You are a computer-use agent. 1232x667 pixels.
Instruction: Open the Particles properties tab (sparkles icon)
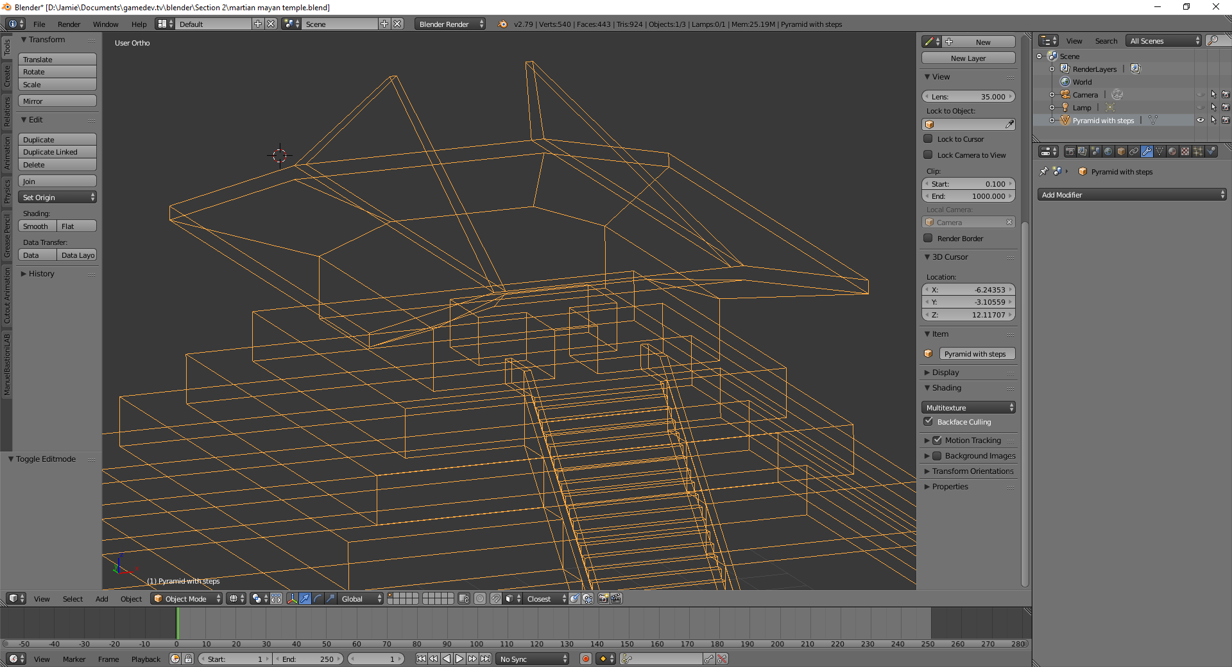coord(1198,151)
